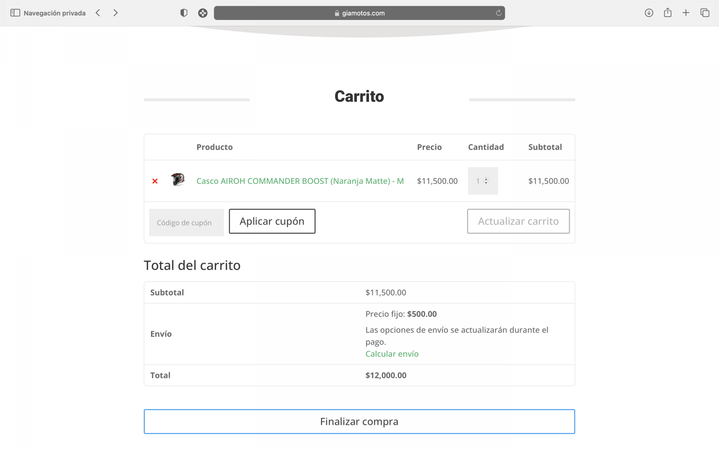Image resolution: width=719 pixels, height=449 pixels.
Task: Click Finalizar compra button
Action: (x=359, y=422)
